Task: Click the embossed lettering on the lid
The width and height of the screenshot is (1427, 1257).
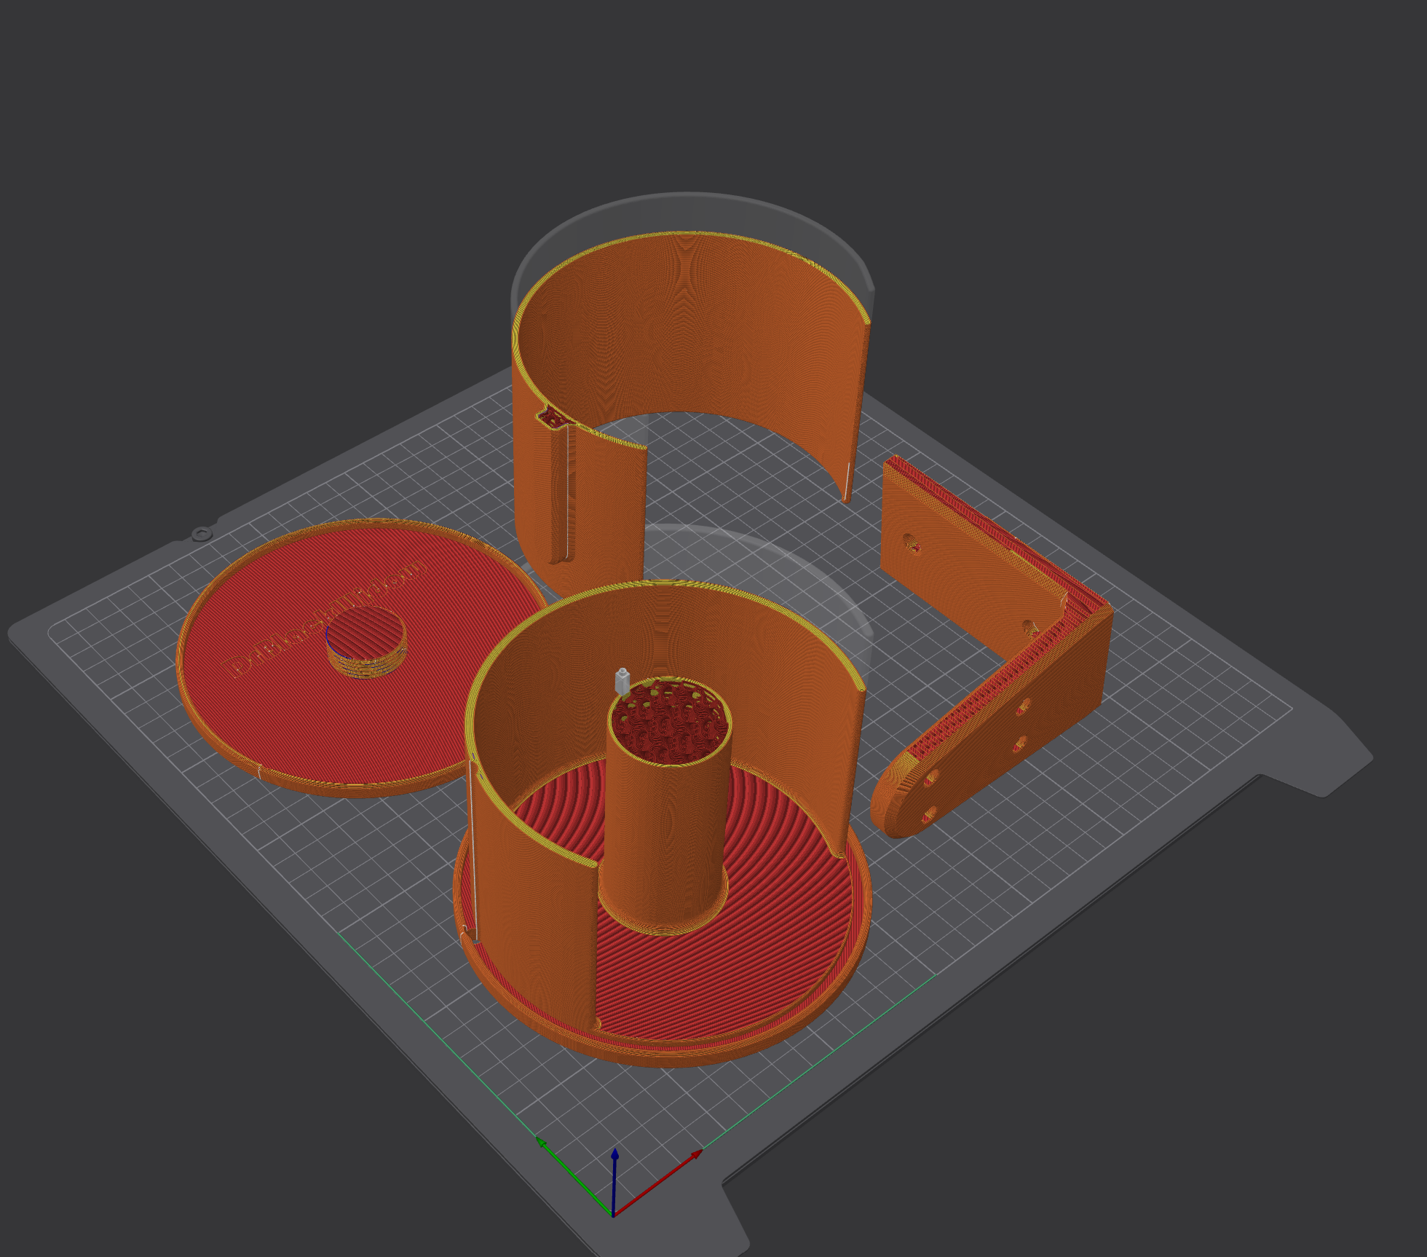Action: pyautogui.click(x=325, y=618)
